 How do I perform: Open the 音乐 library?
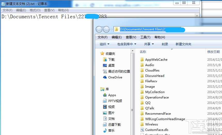[111, 131]
